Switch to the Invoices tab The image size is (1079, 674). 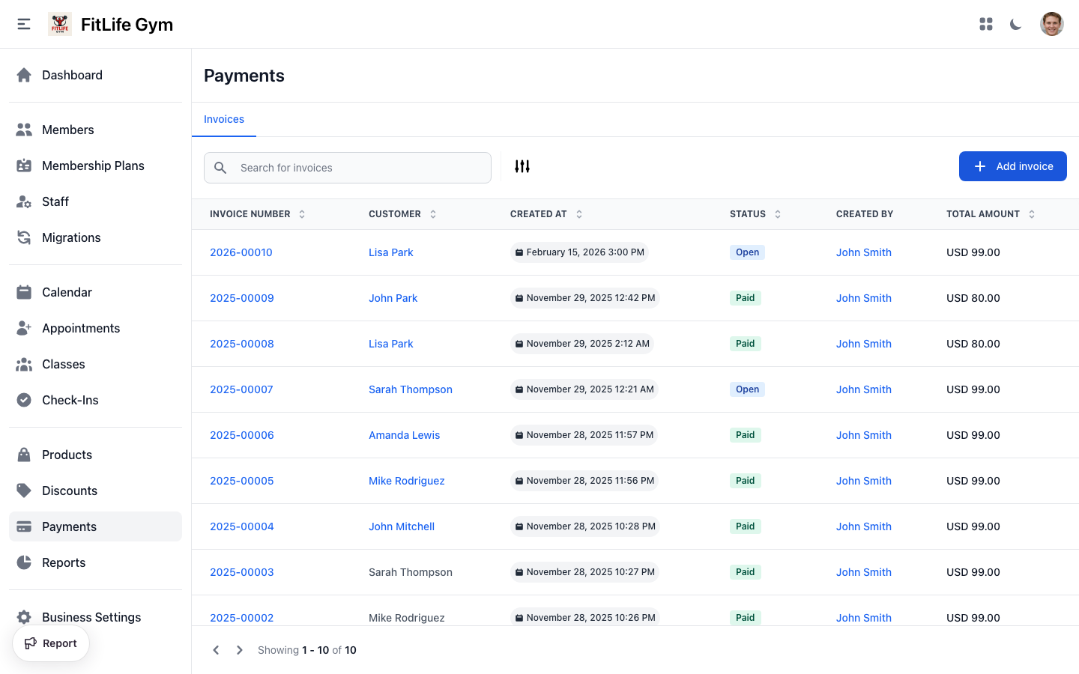(223, 119)
